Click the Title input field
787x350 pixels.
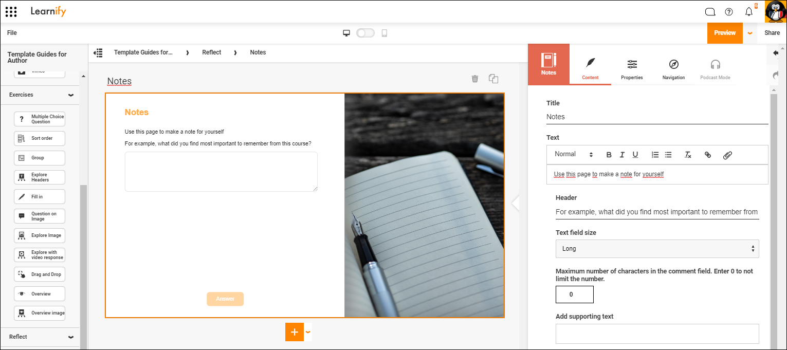(x=657, y=117)
